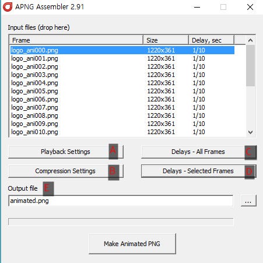
Task: Select logo_ani001.png row
Action: [122, 58]
